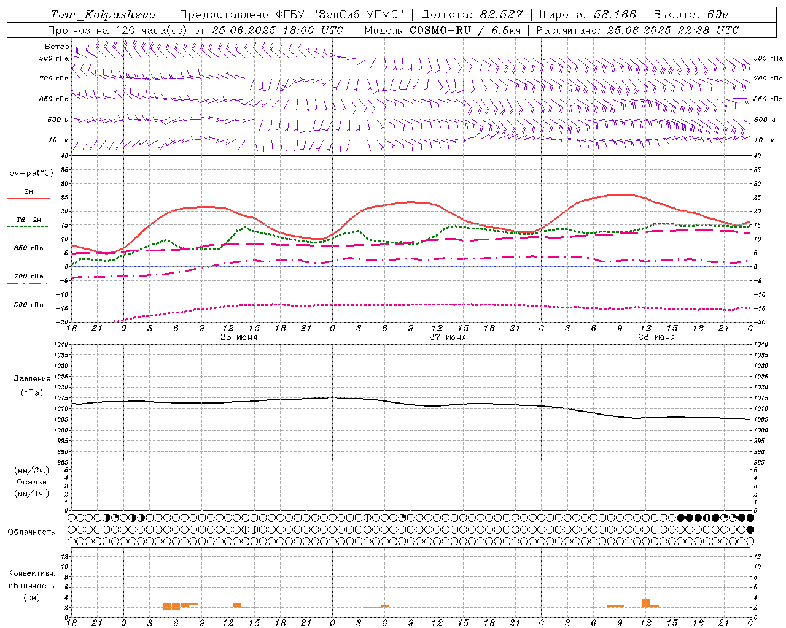Click the Давление pressure panel label
786x628 pixels.
pyautogui.click(x=32, y=379)
